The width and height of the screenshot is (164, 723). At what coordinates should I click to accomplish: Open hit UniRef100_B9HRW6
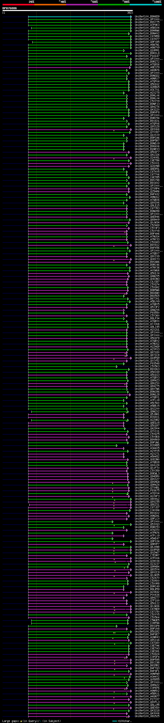(147, 31)
